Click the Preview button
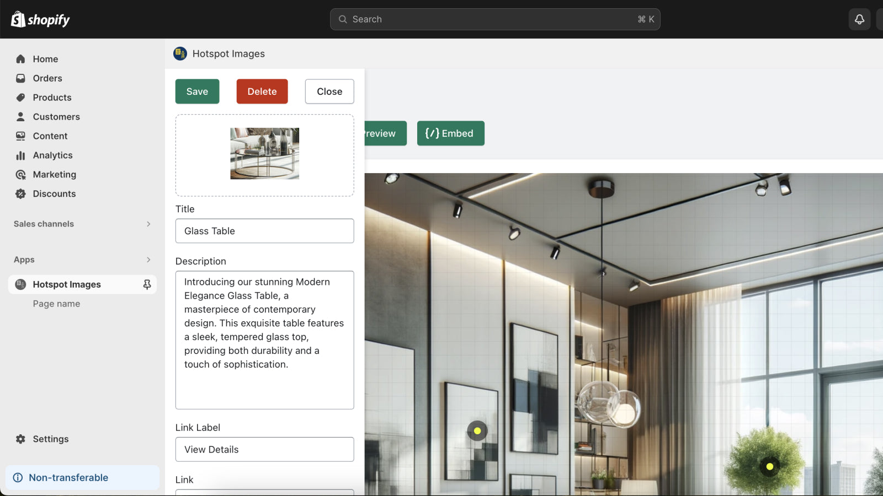The image size is (883, 496). pyautogui.click(x=385, y=133)
